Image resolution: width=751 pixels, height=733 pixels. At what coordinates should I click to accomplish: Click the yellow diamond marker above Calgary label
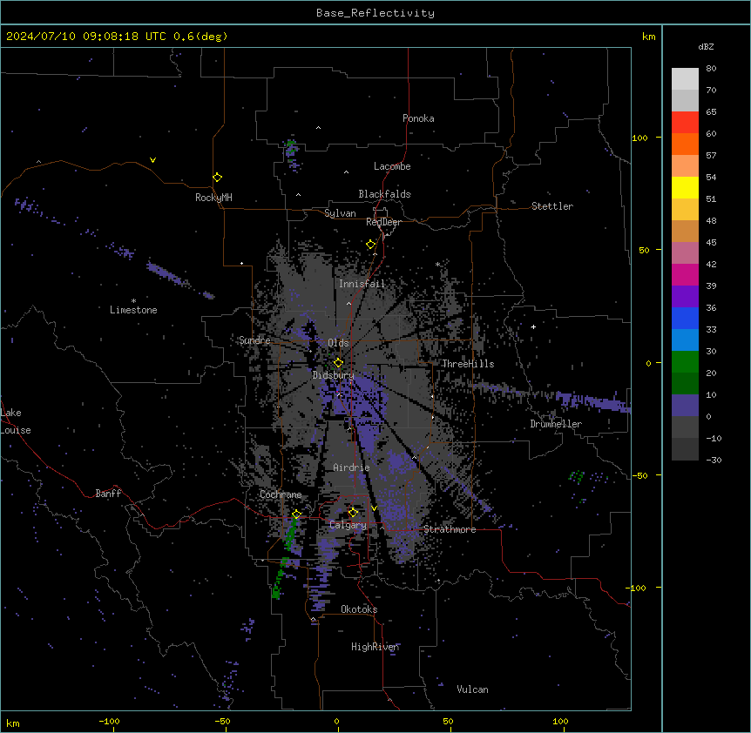353,513
